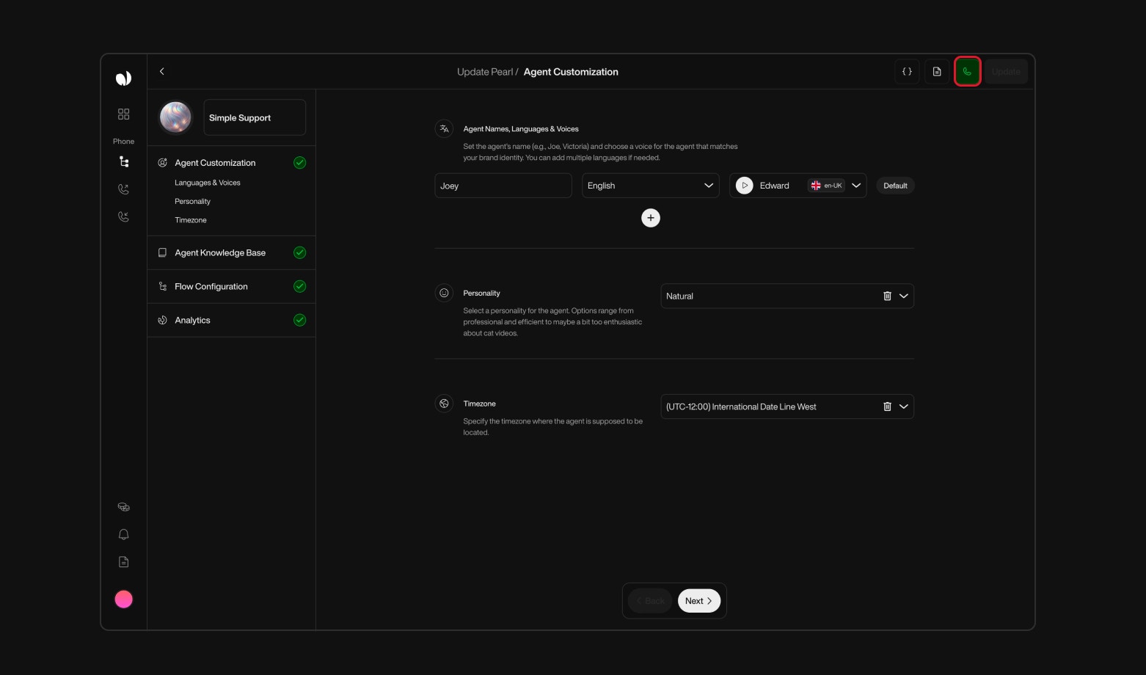Open the document icon next to braces
Image resolution: width=1146 pixels, height=675 pixels.
pos(937,71)
